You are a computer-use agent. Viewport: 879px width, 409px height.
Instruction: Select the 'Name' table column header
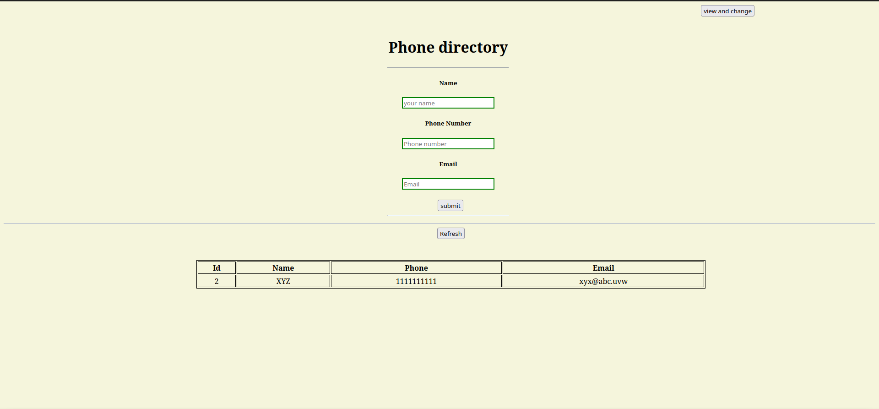click(283, 268)
